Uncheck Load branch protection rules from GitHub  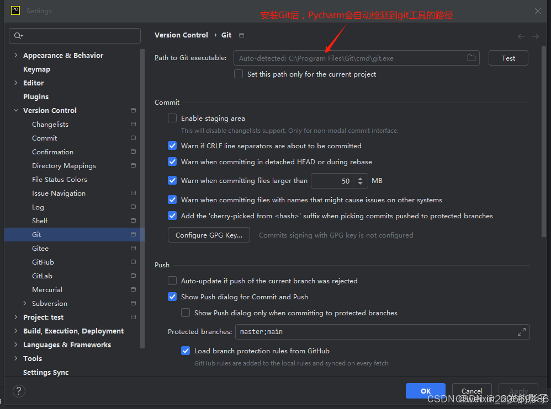pyautogui.click(x=186, y=351)
